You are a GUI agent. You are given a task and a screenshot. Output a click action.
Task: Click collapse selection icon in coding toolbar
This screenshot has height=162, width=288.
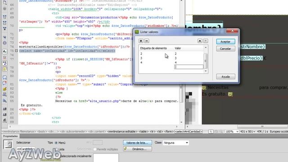coord(4,23)
